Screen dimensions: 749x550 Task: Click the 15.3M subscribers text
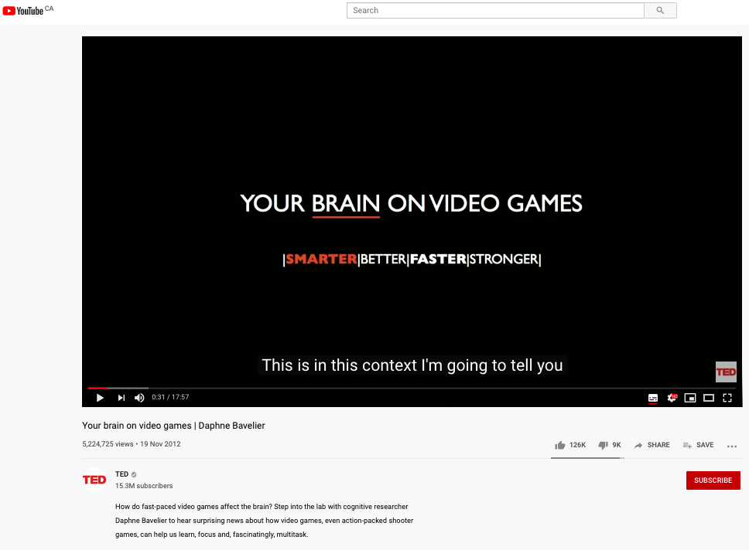[144, 486]
